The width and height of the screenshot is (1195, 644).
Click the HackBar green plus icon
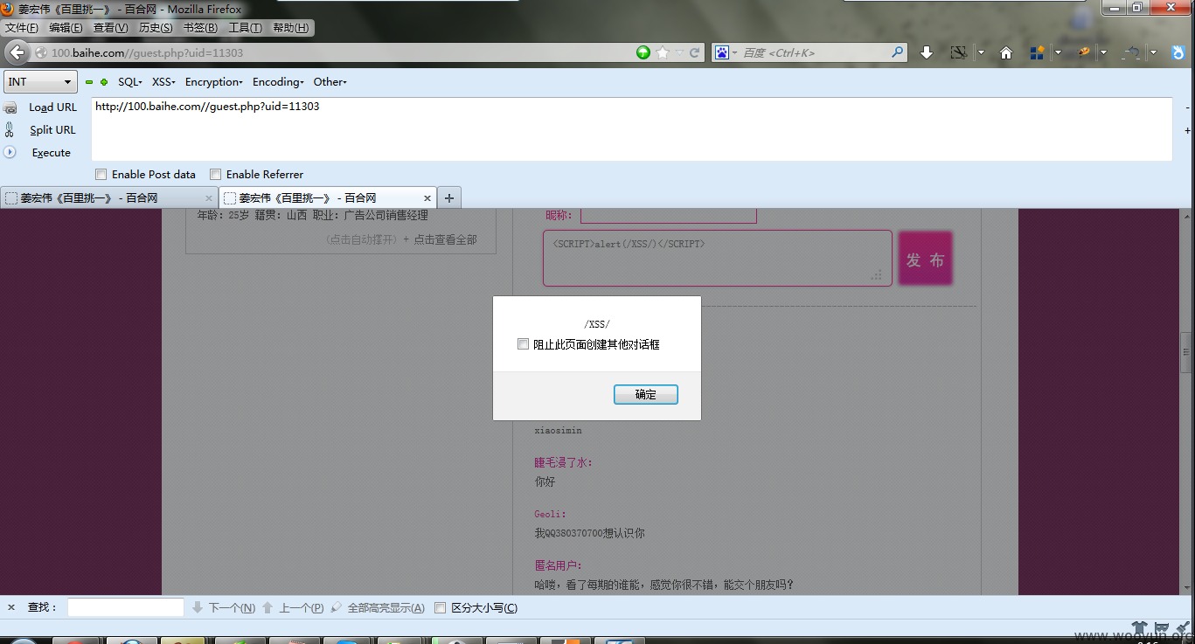coord(104,82)
